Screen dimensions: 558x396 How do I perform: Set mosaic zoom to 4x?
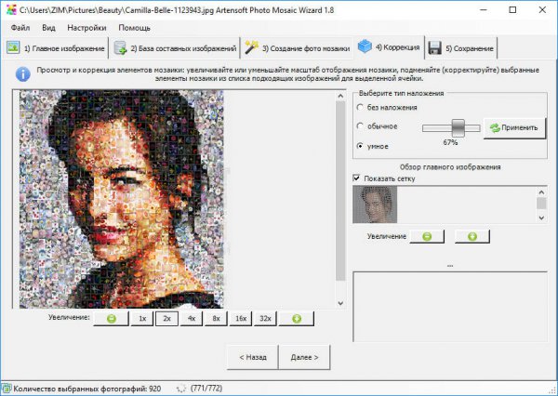coord(192,319)
